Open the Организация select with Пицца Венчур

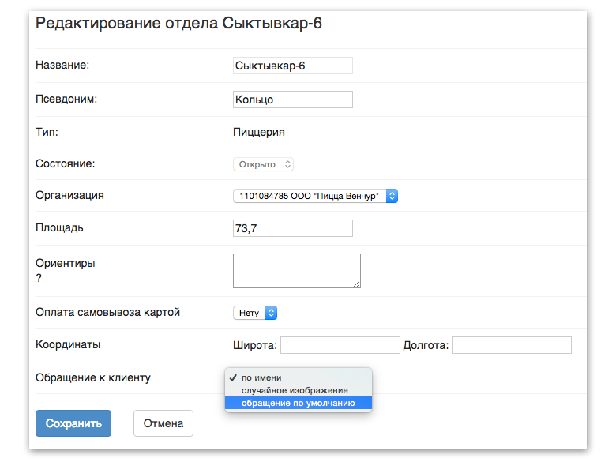coord(315,196)
